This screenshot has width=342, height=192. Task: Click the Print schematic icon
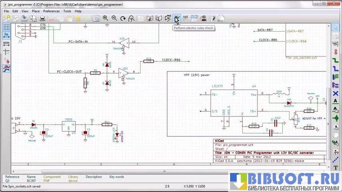tap(43, 19)
